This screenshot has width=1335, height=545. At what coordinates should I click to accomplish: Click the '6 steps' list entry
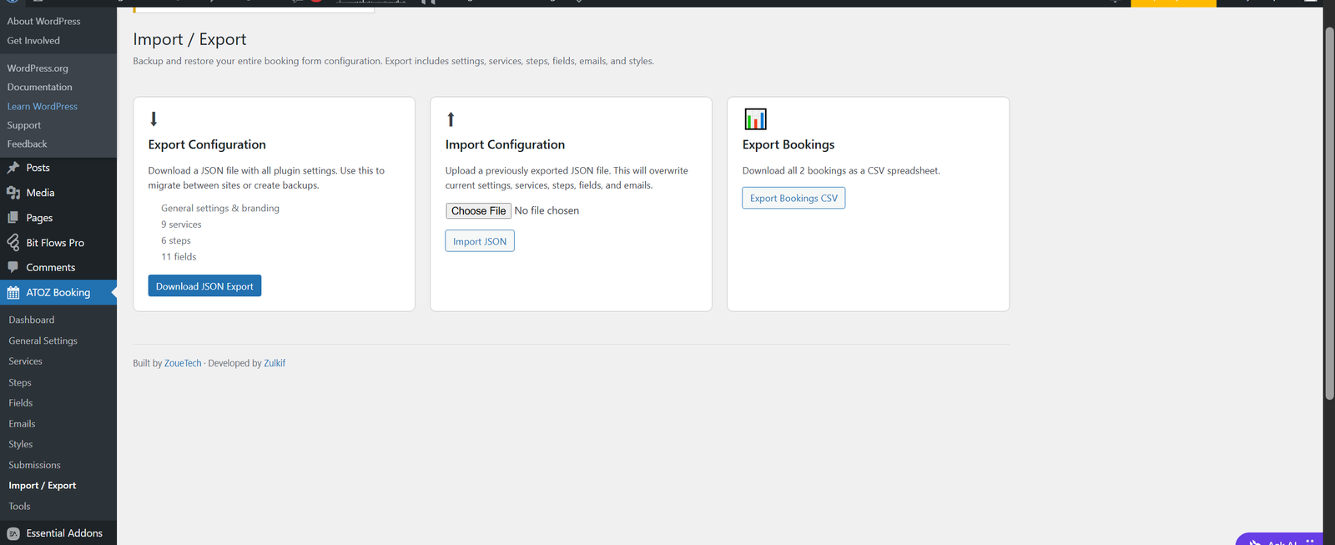pyautogui.click(x=176, y=240)
